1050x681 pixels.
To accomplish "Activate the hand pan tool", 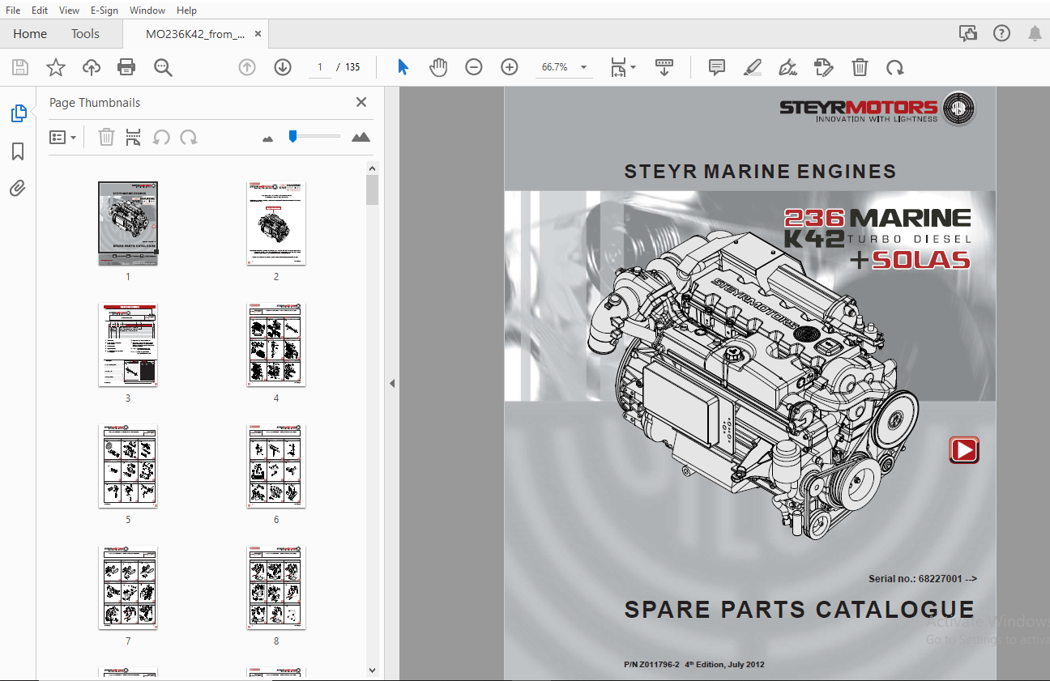I will pyautogui.click(x=438, y=67).
